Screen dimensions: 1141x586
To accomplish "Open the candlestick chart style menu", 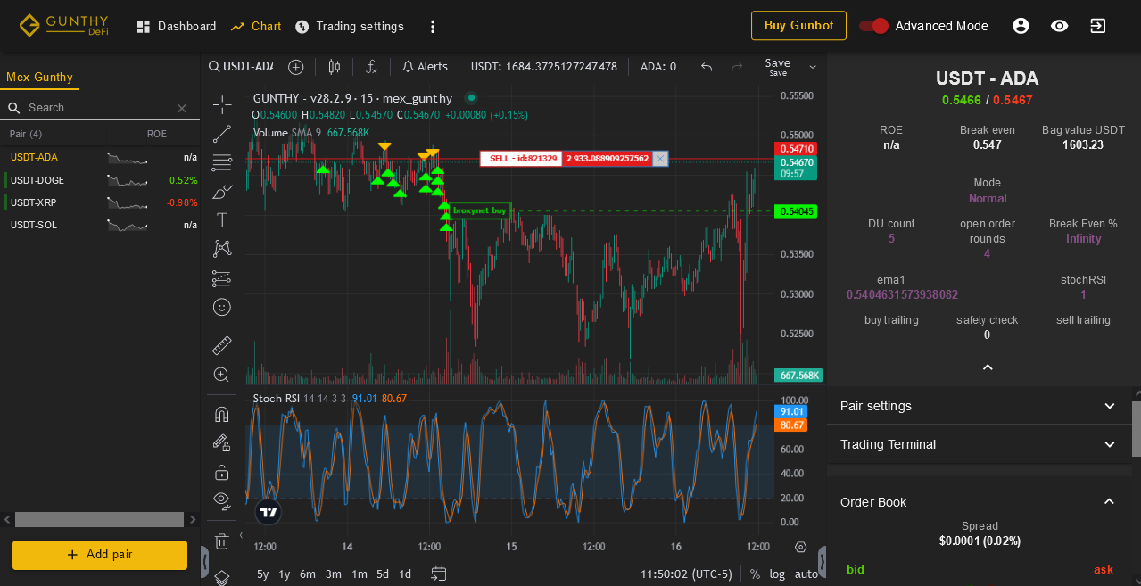I will coord(335,67).
